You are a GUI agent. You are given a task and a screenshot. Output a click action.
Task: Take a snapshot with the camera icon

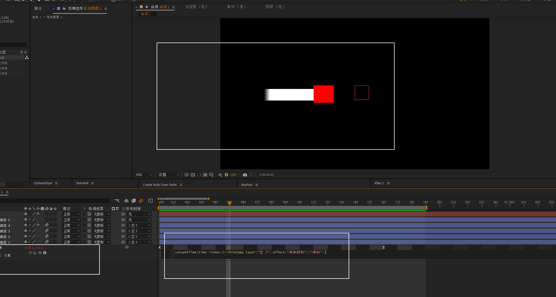click(245, 175)
